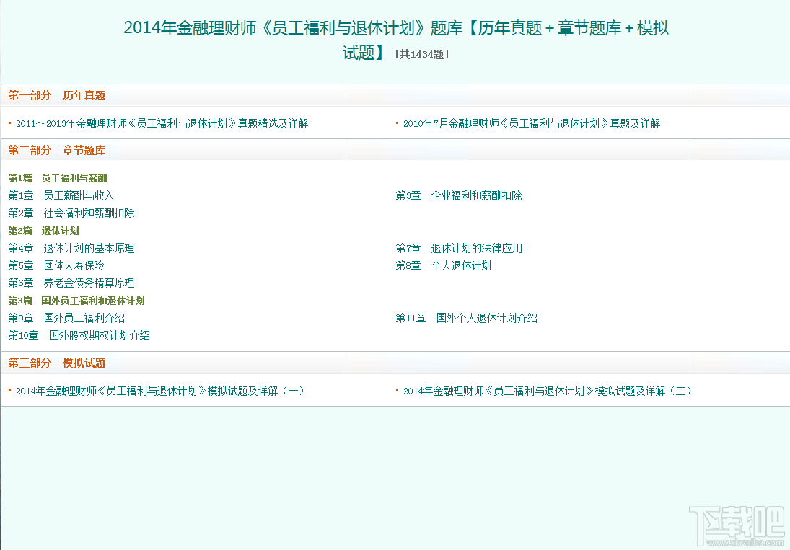Open 模拟试题及详解（二）link
Screen dimensions: 790x550
point(548,391)
